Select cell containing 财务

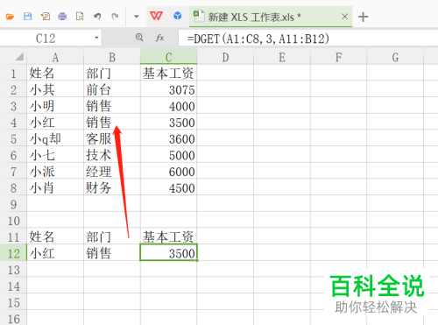(112, 187)
